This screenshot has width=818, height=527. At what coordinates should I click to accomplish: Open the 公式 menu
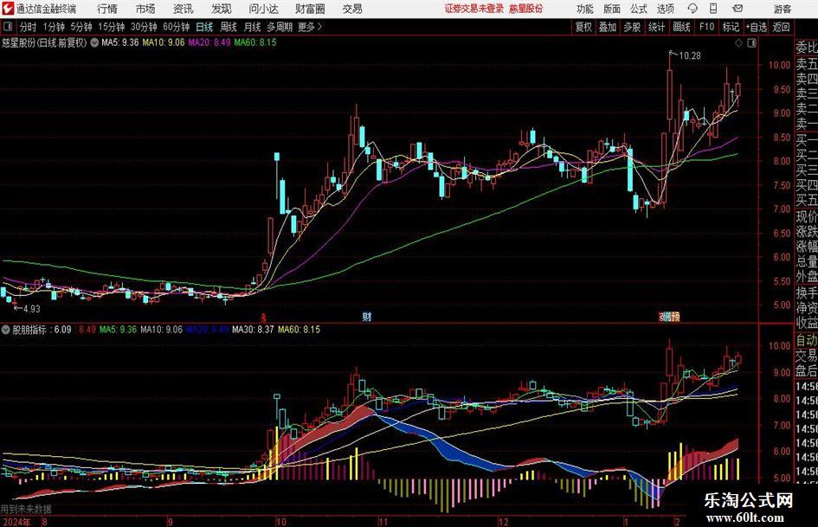click(639, 9)
